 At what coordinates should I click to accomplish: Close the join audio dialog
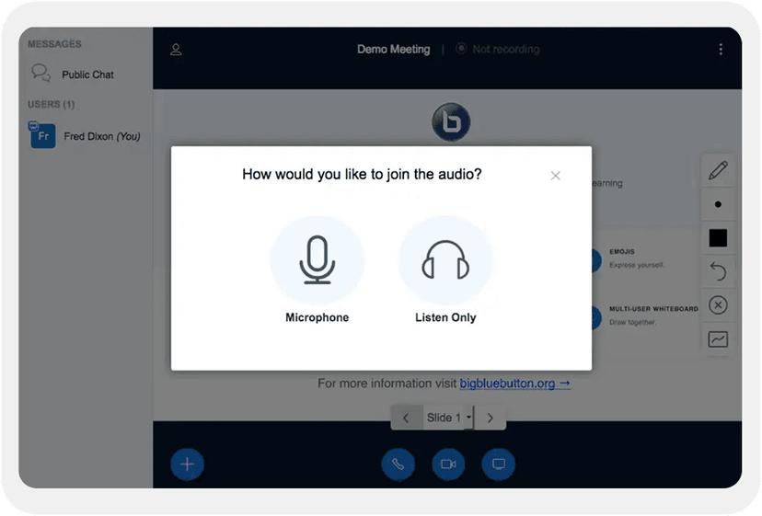click(x=555, y=176)
